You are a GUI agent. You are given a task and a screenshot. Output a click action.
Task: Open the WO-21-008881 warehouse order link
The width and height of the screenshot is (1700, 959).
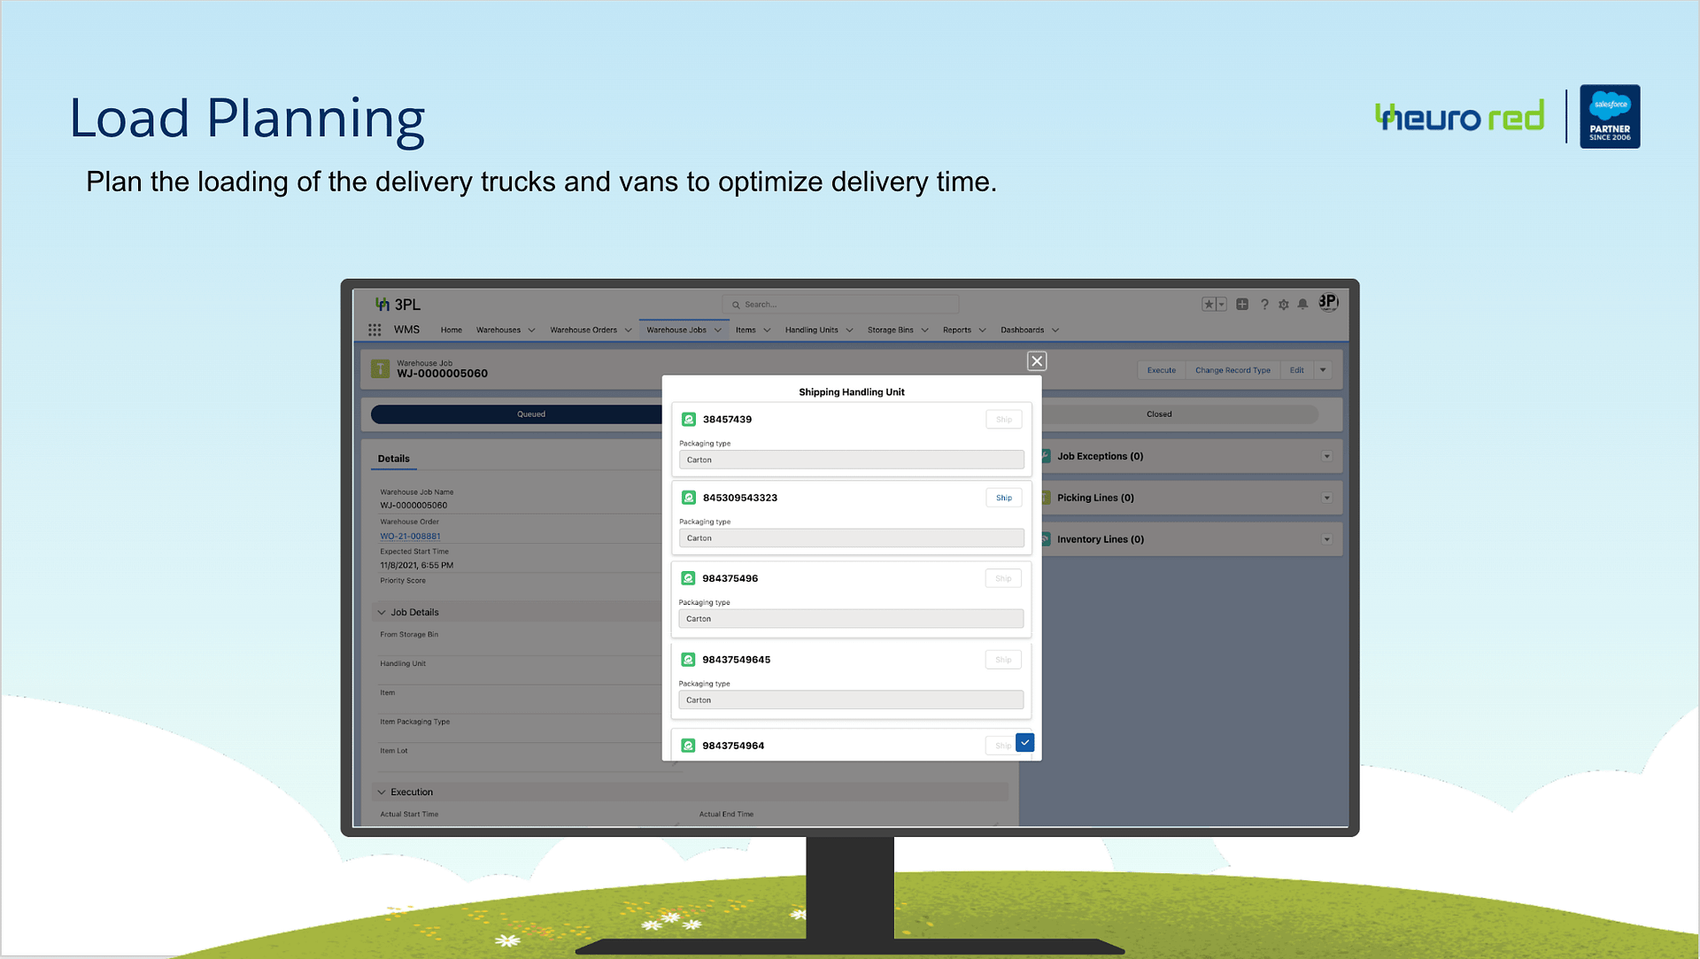pos(410,536)
